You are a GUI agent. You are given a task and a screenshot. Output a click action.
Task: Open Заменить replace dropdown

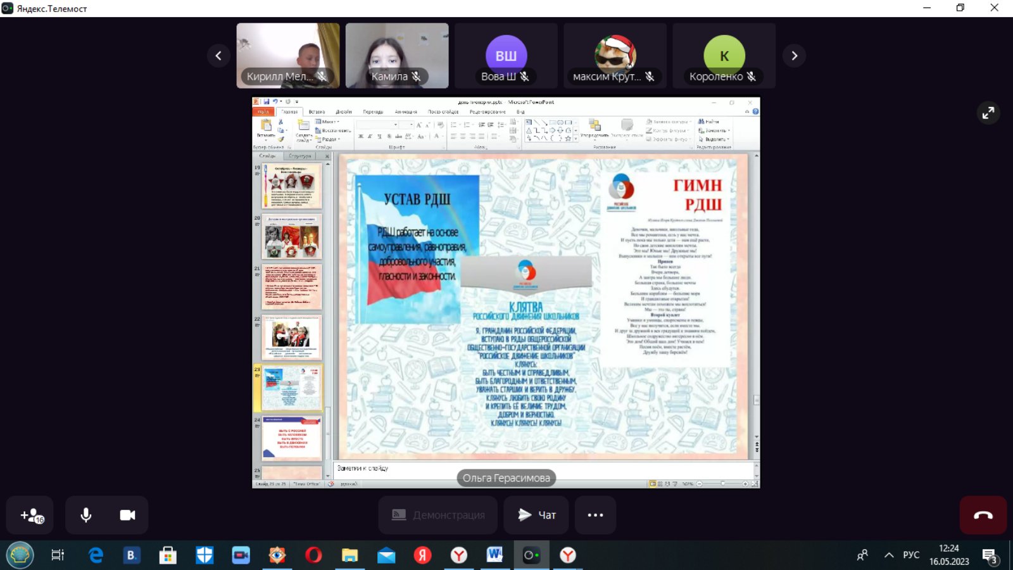pyautogui.click(x=714, y=130)
